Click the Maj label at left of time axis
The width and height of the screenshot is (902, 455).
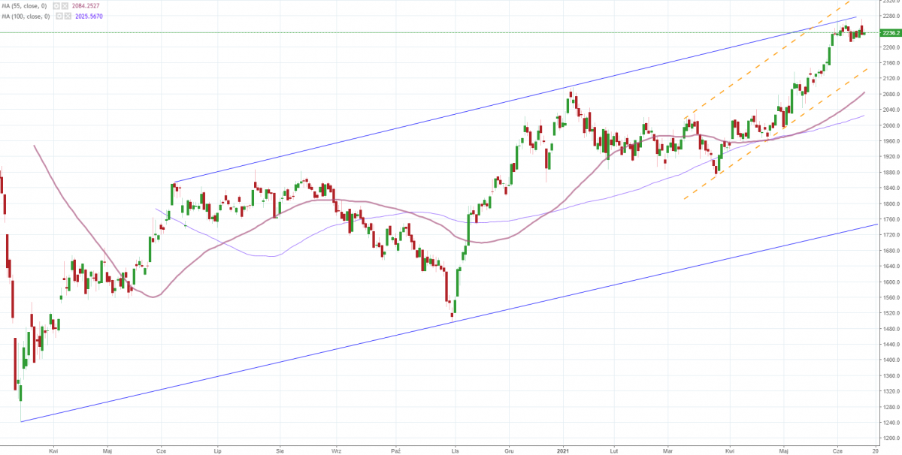click(x=108, y=451)
